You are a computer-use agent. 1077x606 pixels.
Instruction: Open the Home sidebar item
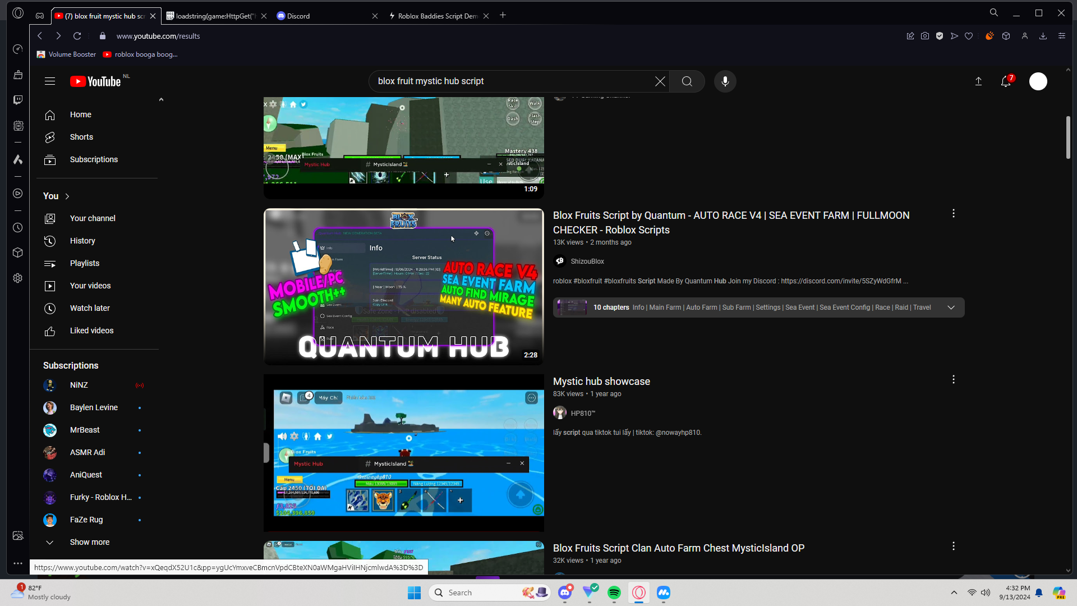click(x=97, y=114)
